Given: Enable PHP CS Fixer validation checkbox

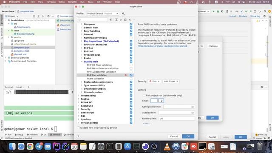Looking at the screenshot, I should (131, 65).
